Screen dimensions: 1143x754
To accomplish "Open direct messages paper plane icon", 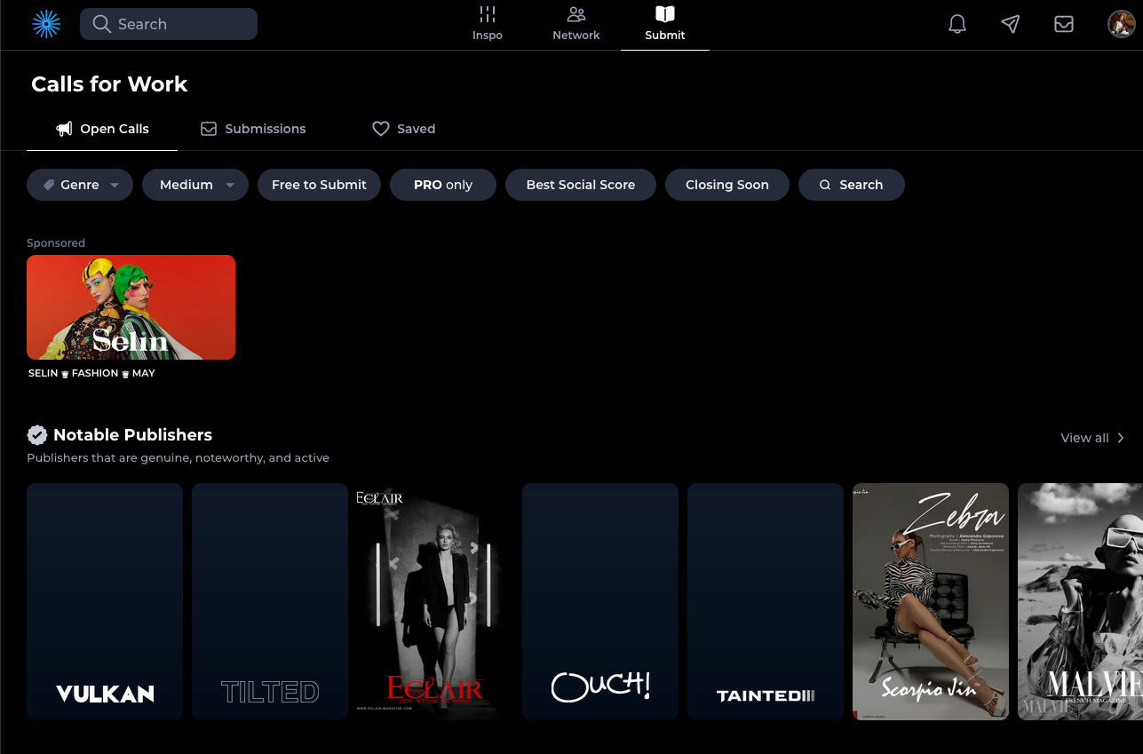I will click(x=1010, y=24).
